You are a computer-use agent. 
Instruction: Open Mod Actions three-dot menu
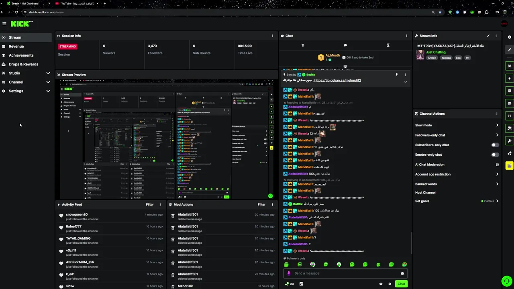pyautogui.click(x=273, y=205)
